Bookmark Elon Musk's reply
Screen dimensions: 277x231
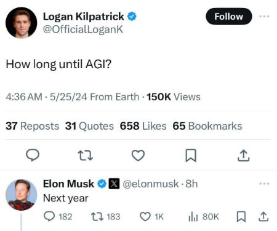point(241,217)
